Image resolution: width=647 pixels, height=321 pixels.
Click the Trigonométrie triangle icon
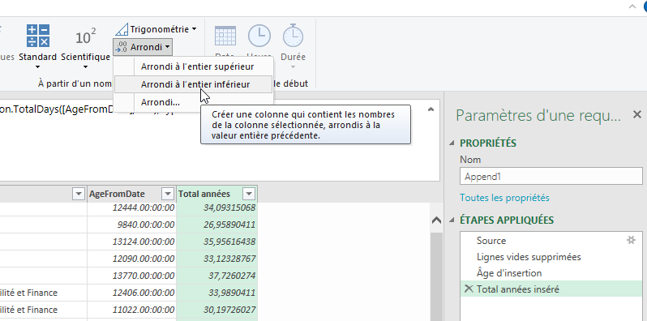pos(122,29)
